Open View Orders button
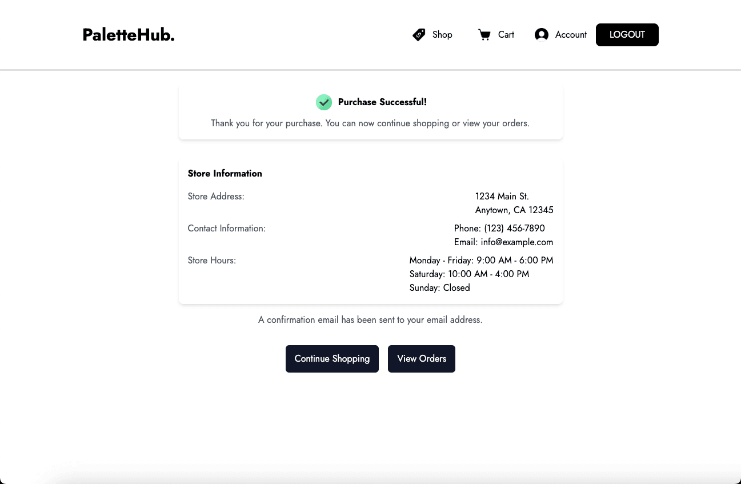Screen dimensions: 741x484 pyautogui.click(x=422, y=359)
